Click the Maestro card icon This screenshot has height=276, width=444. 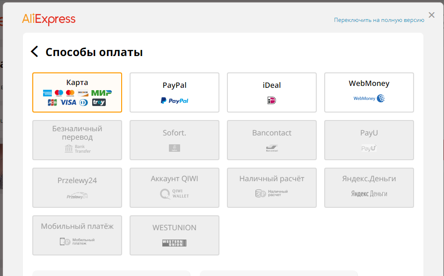[59, 93]
